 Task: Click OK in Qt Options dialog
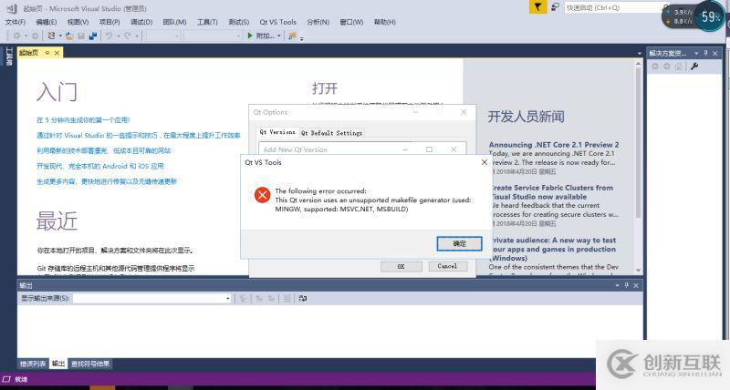coord(401,266)
